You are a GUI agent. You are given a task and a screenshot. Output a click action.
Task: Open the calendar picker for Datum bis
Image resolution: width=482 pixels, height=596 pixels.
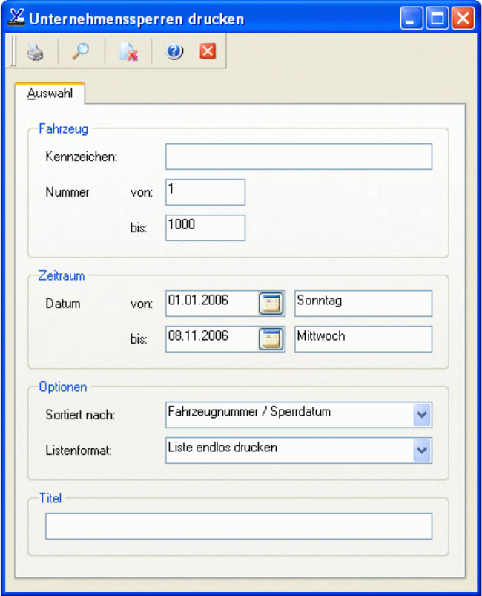pos(271,339)
